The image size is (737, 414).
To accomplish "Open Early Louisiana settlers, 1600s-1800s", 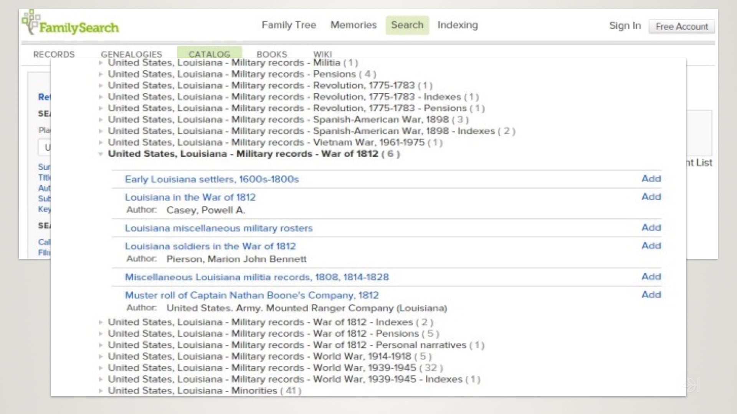I will click(x=212, y=179).
